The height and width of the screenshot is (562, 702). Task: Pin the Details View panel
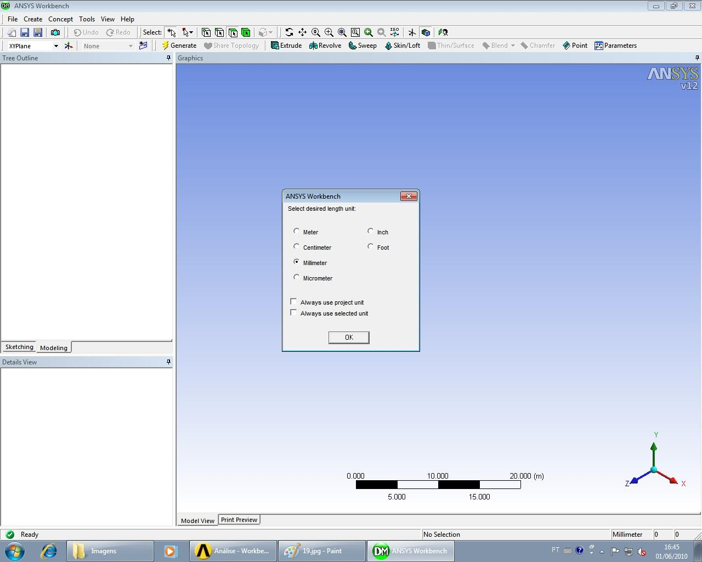pos(168,362)
